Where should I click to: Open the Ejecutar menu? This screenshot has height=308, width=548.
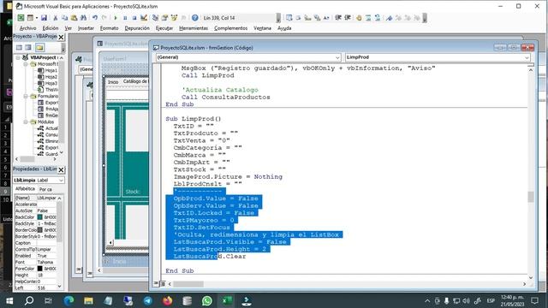pos(164,28)
